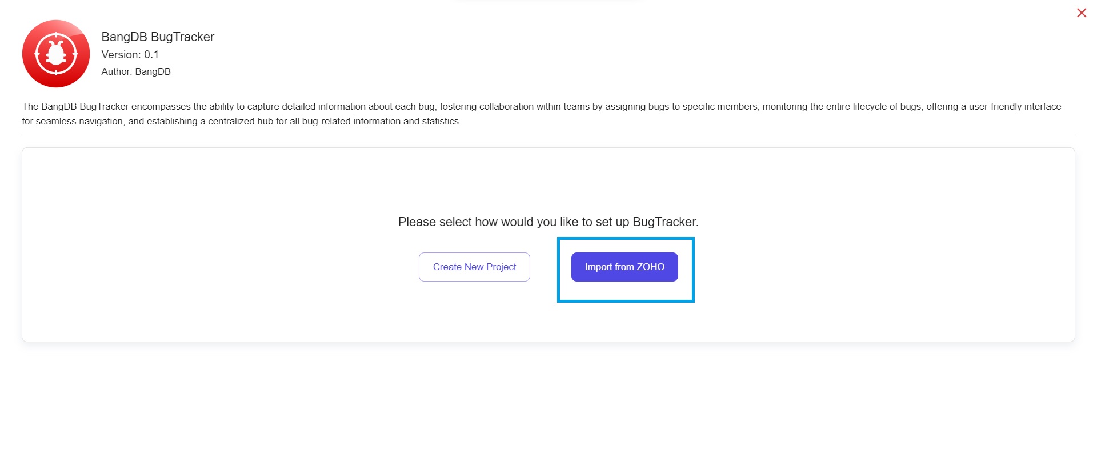Click the Author: BangDB label
Screen dimensions: 1097x470
tap(136, 71)
